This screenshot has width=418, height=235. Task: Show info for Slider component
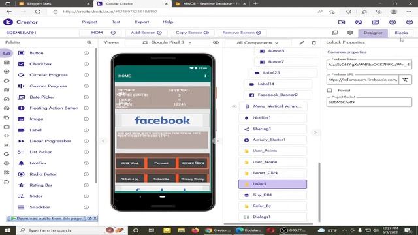pos(86,196)
